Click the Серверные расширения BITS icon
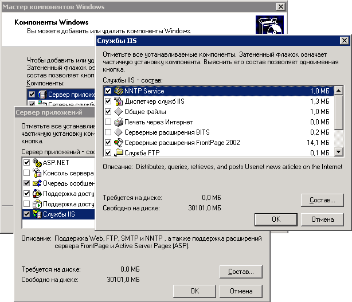The image size is (352, 302). click(118, 132)
